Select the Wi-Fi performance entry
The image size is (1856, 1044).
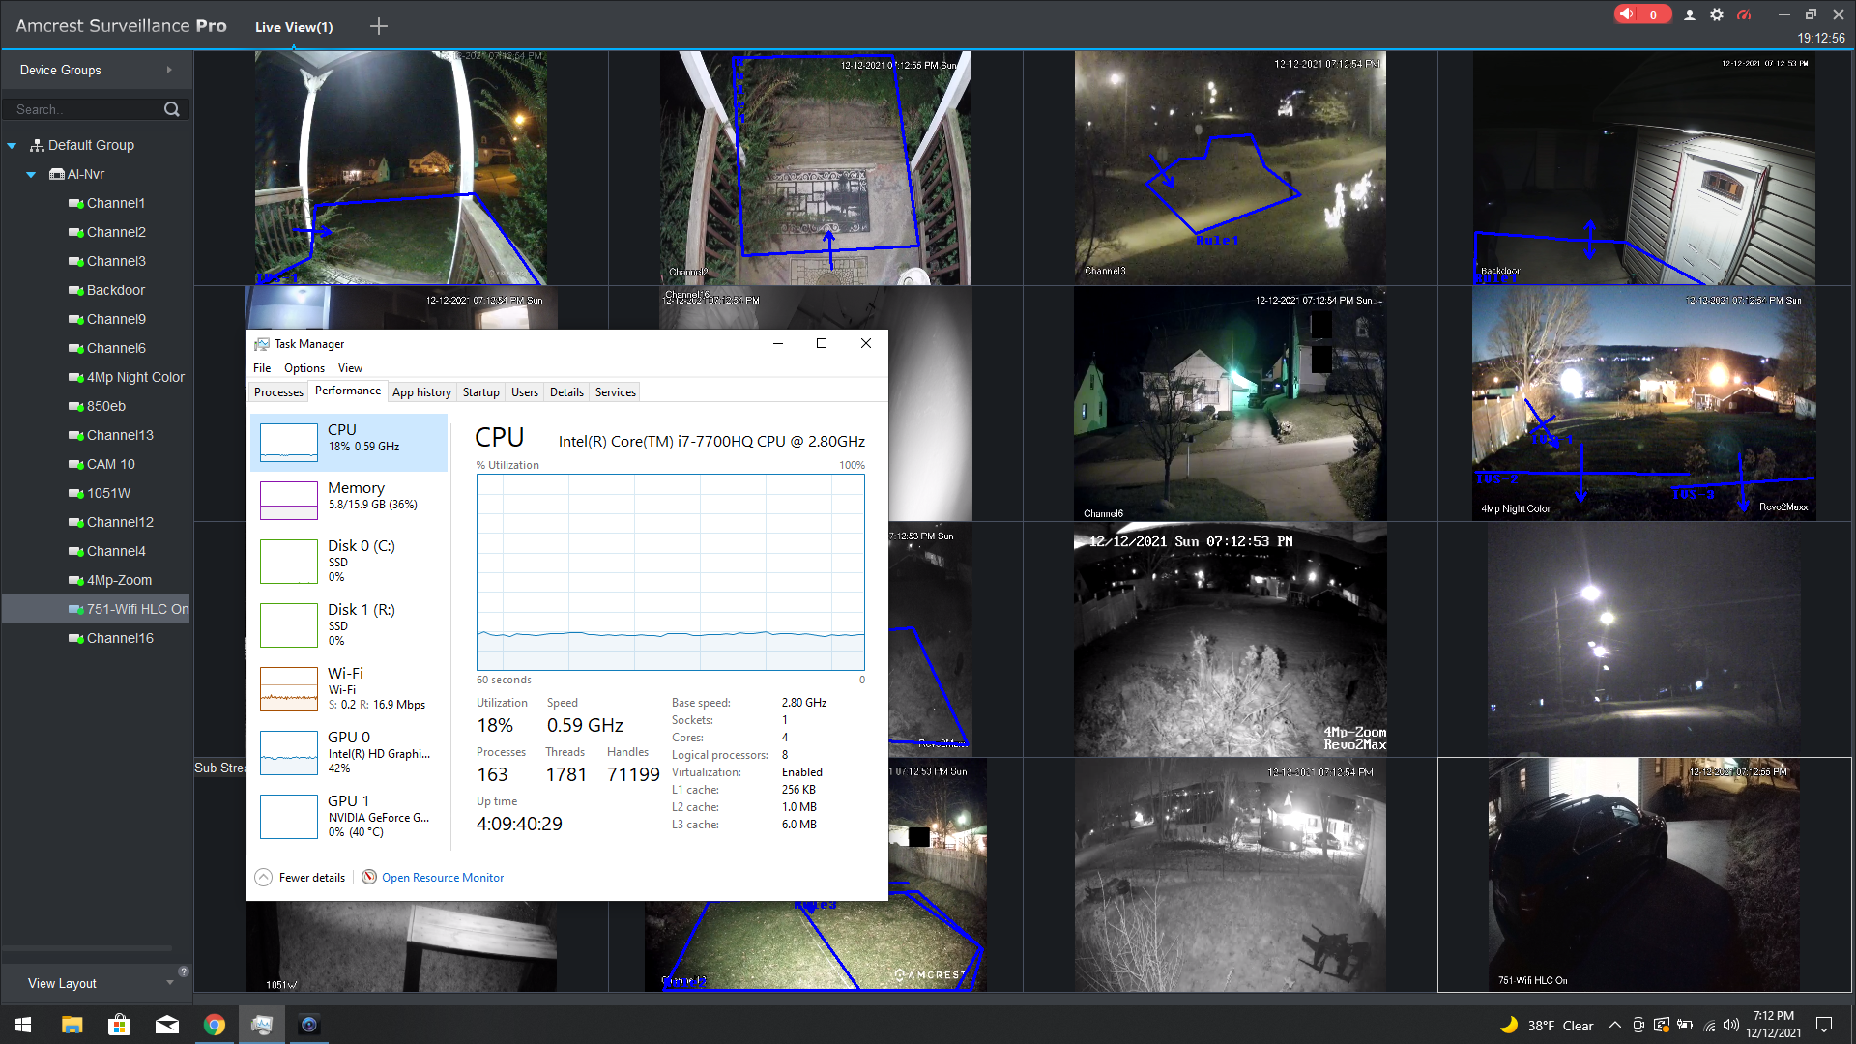[x=349, y=689]
